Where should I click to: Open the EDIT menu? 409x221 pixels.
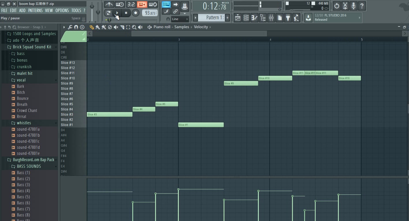coord(13,10)
